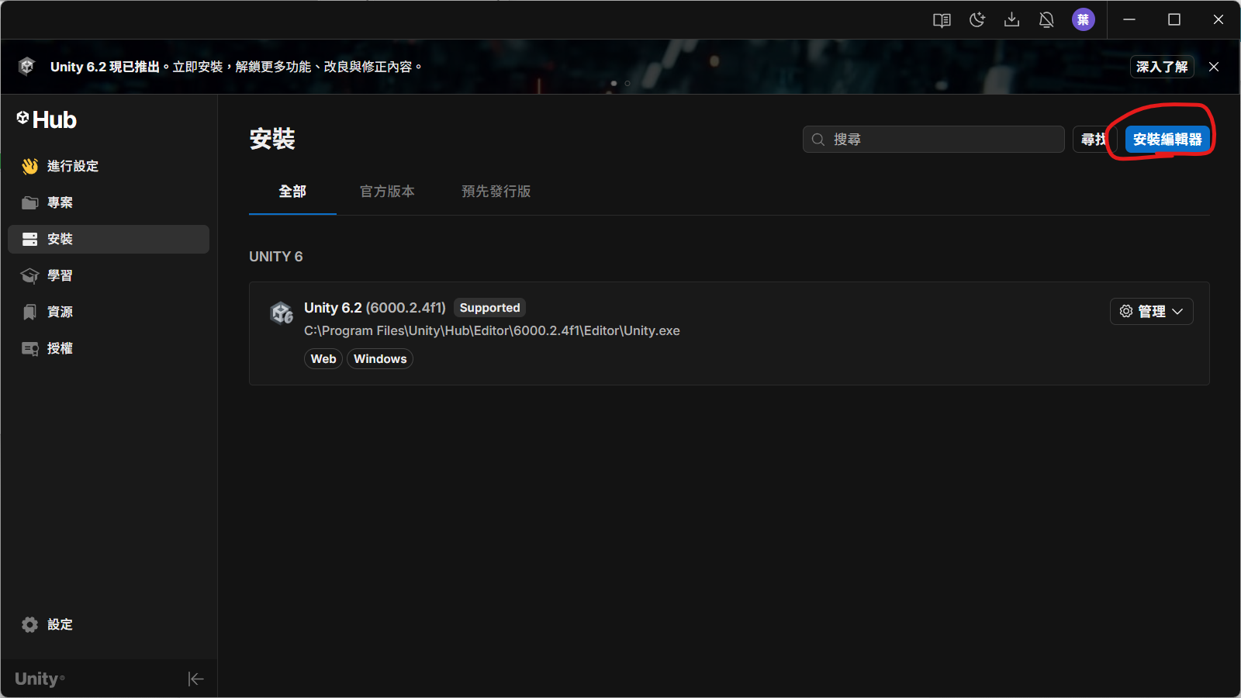This screenshot has width=1241, height=698.
Task: Switch to the 官方版本 tab
Action: tap(387, 192)
